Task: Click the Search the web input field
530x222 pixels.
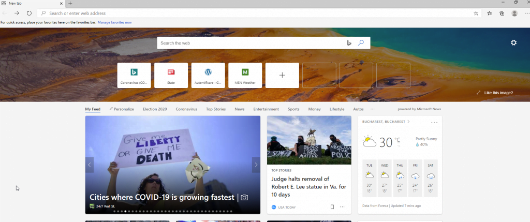Action: coord(251,43)
